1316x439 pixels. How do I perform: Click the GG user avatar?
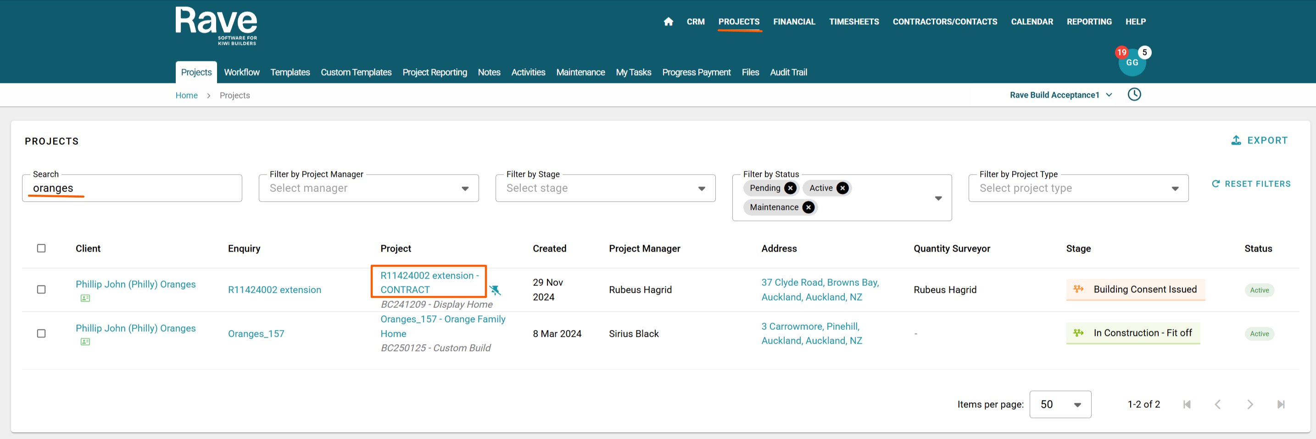point(1132,63)
